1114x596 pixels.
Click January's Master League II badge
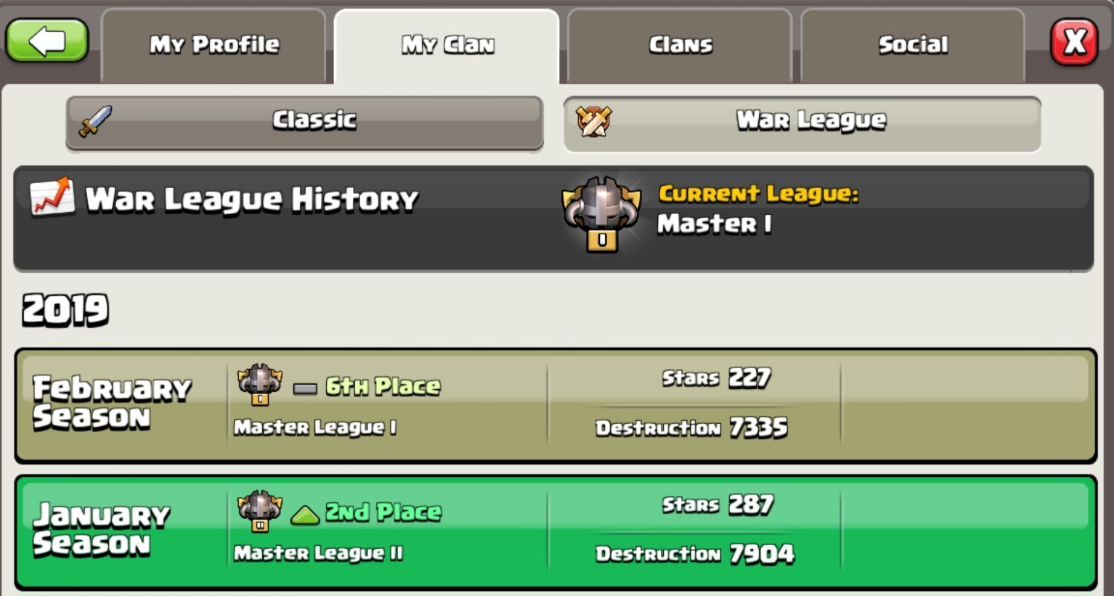[259, 510]
